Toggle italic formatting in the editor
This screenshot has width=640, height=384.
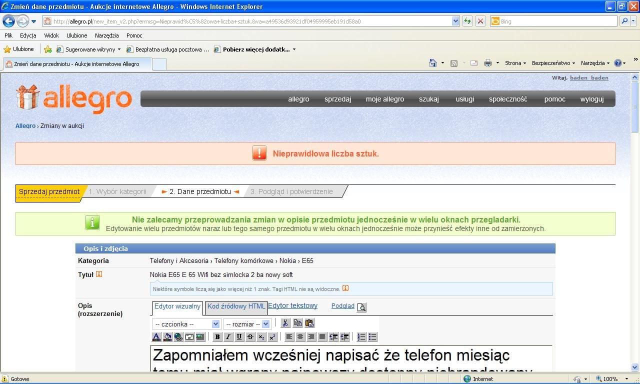coord(228,337)
